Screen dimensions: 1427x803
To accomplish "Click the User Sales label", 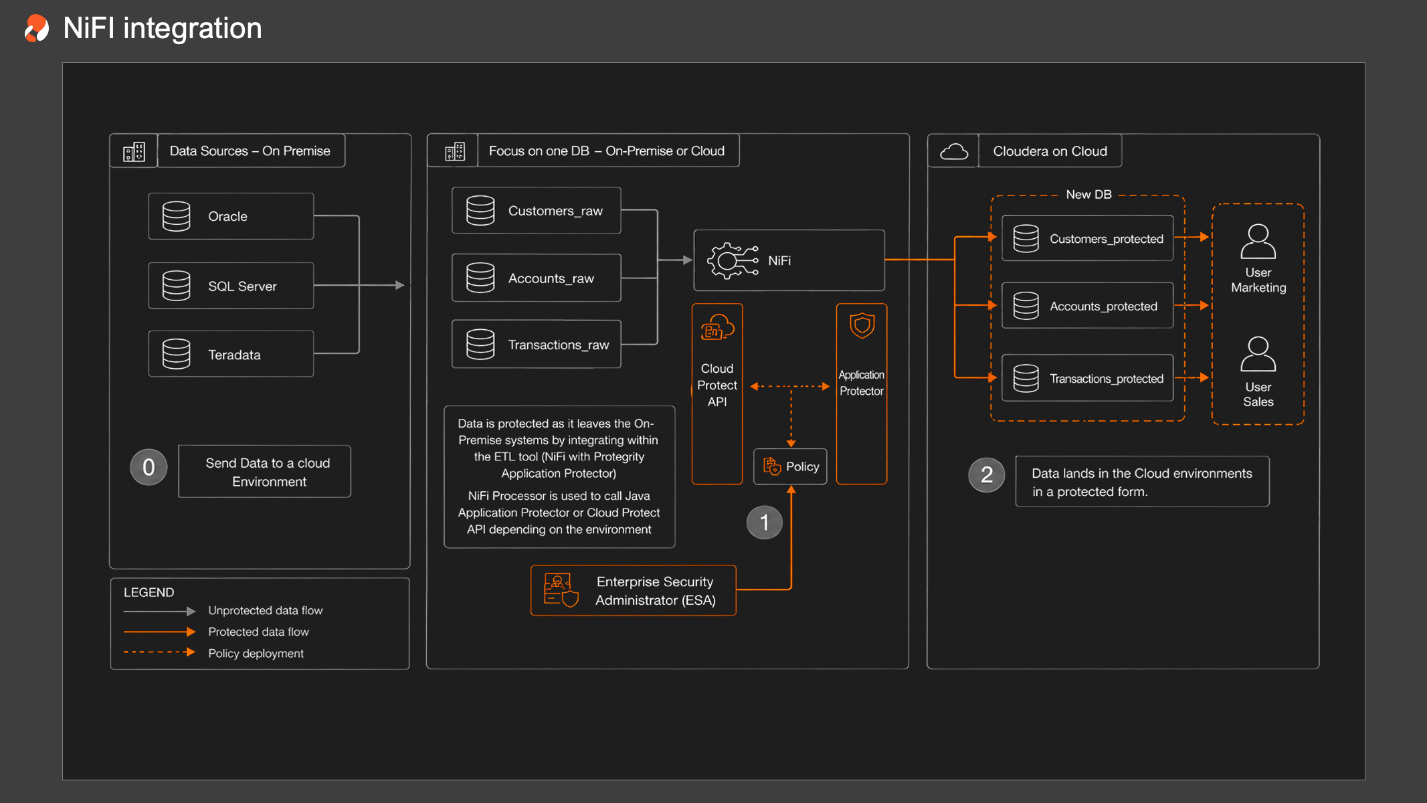I will click(x=1258, y=394).
